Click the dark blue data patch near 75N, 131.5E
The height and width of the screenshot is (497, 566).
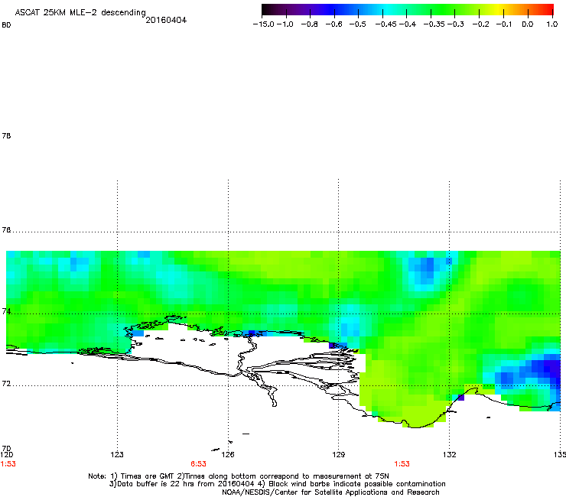427,267
